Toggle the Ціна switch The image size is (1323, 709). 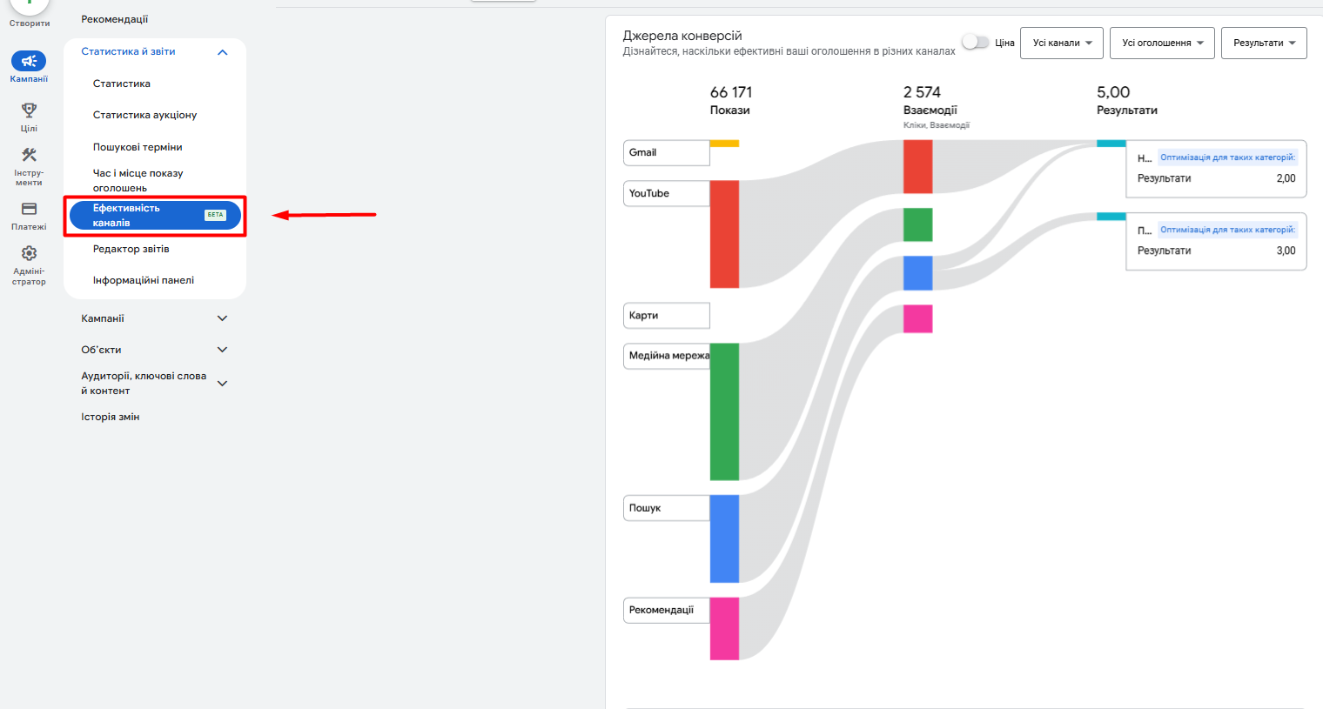coord(976,42)
